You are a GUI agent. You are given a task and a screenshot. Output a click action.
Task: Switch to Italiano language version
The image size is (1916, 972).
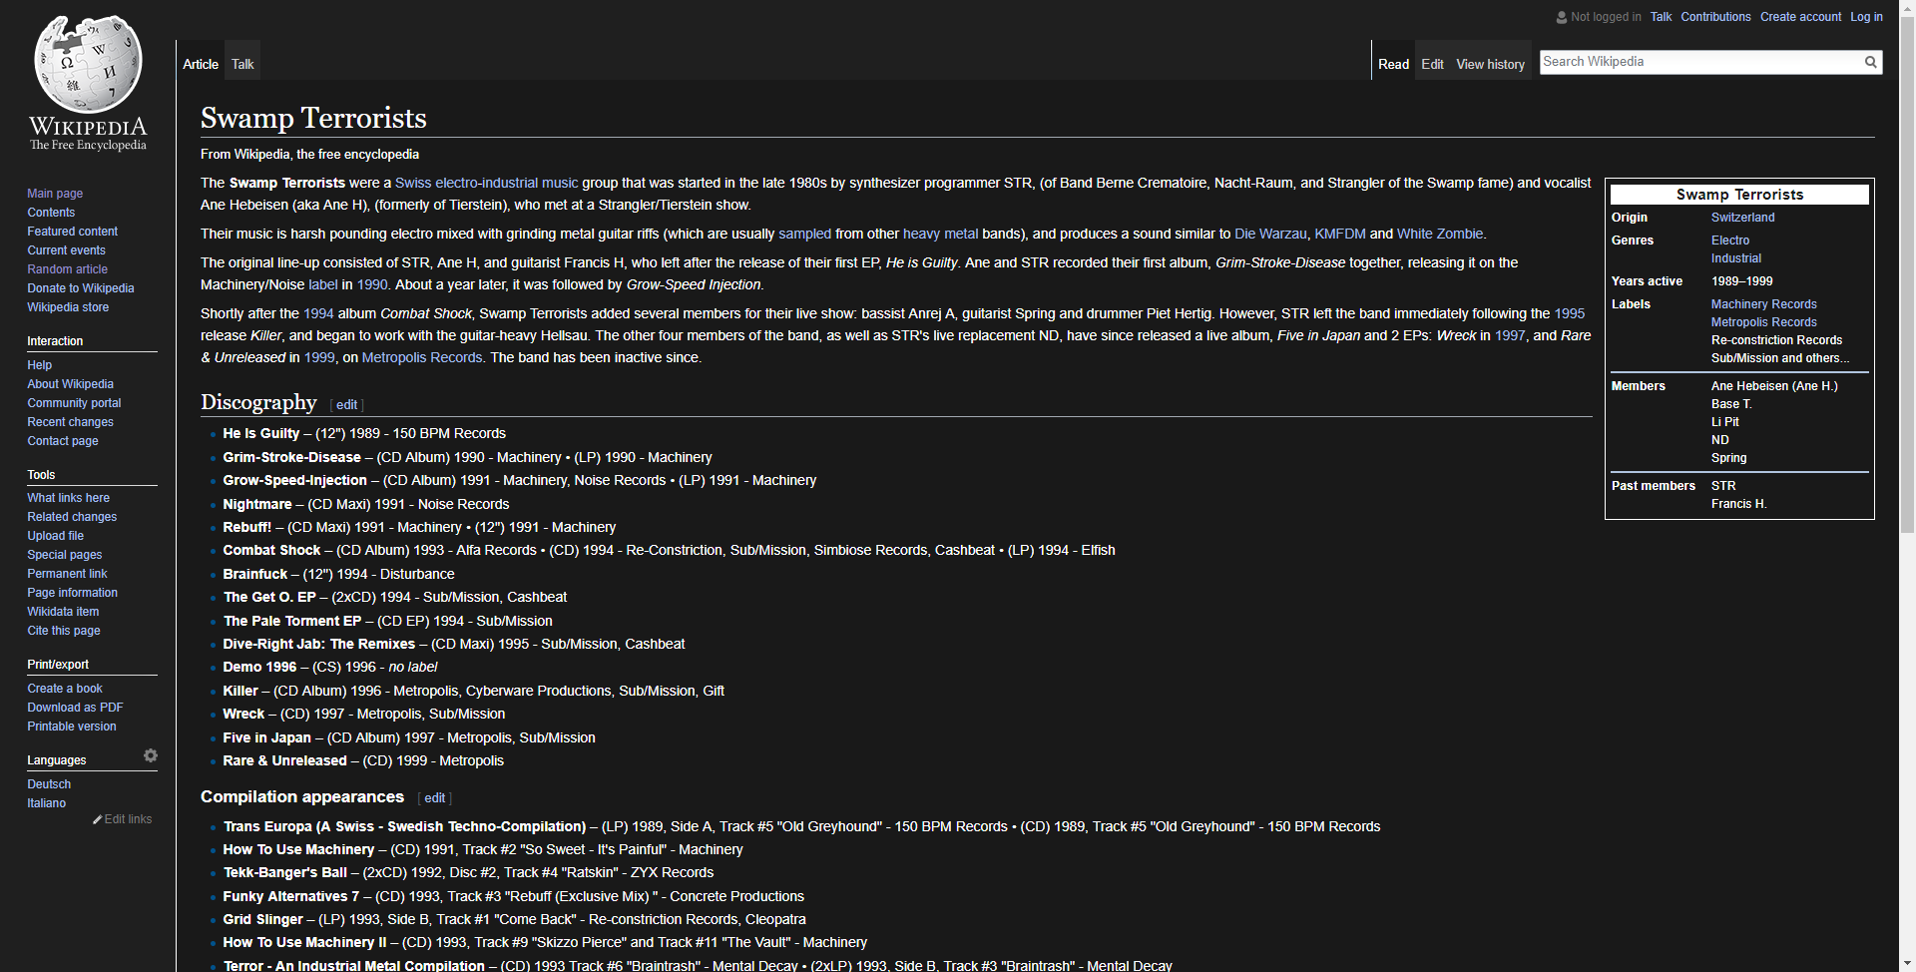(x=46, y=803)
